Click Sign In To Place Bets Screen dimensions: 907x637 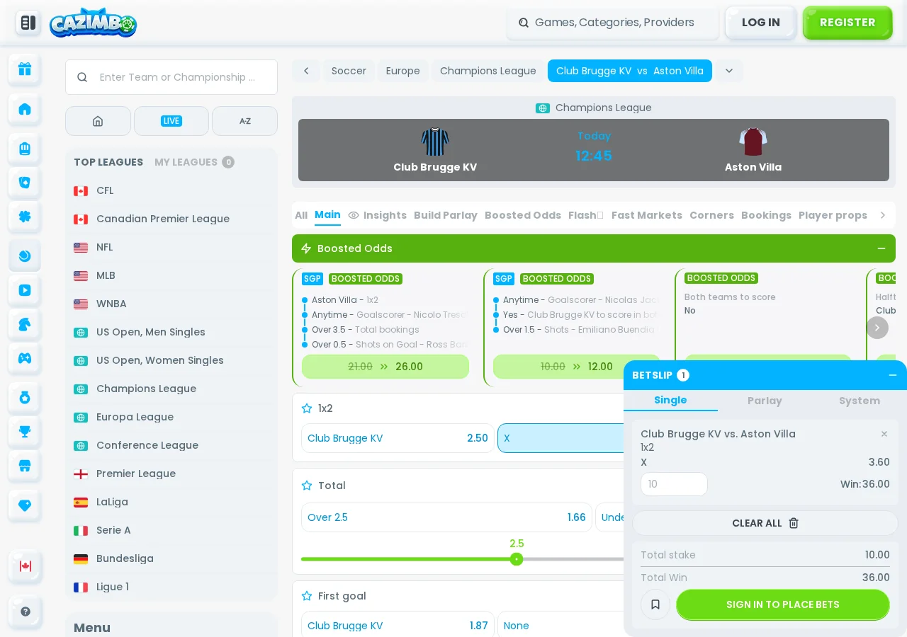[783, 604]
